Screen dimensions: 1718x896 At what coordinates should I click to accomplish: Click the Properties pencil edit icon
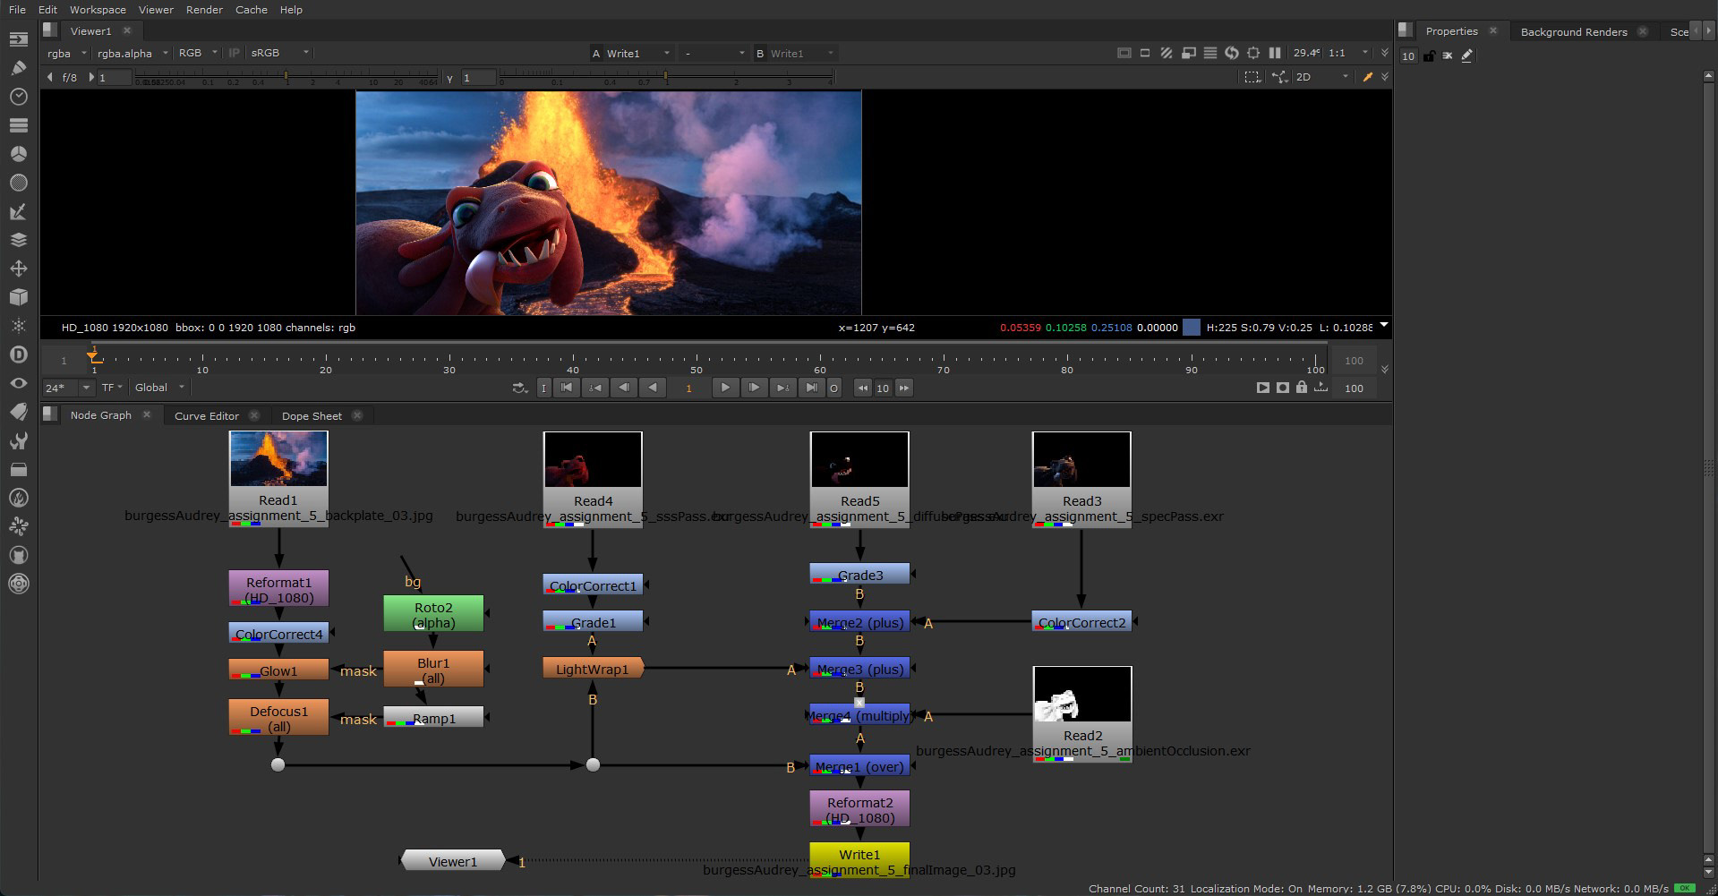pyautogui.click(x=1466, y=55)
